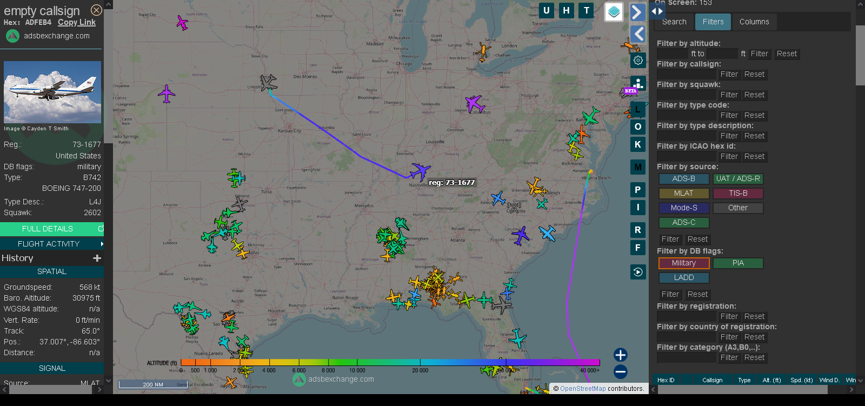Toggle the K map button
865x406 pixels.
638,144
